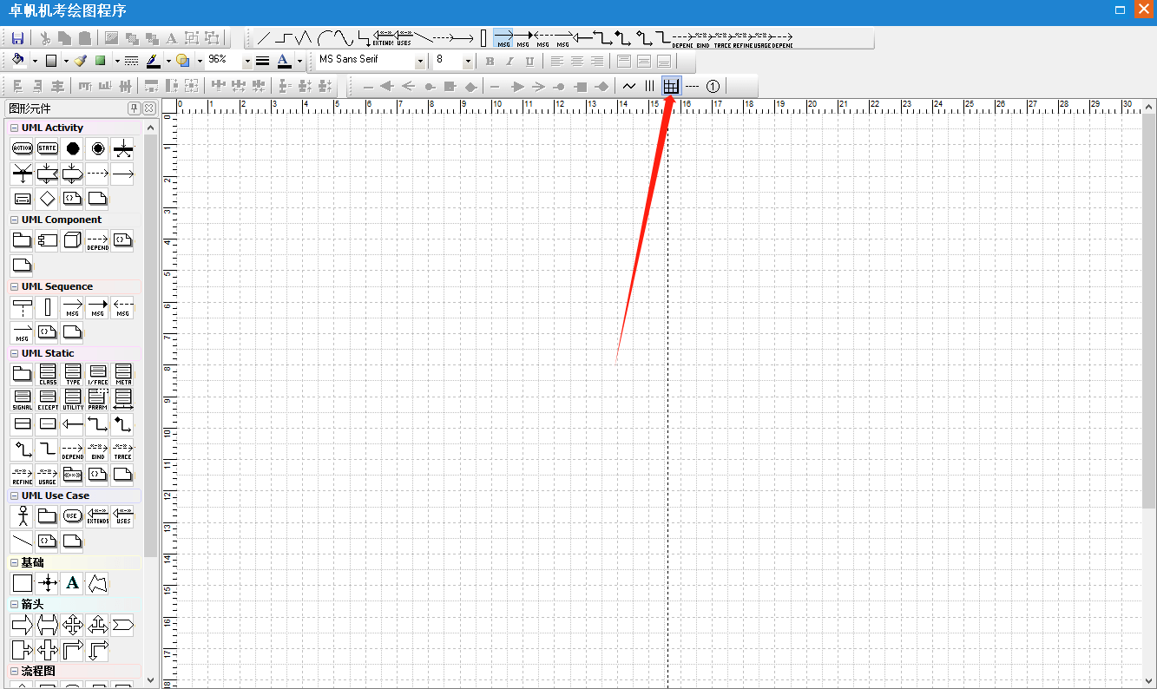Choose the actor stick figure in UML Use Case
This screenshot has width=1157, height=689.
point(23,516)
